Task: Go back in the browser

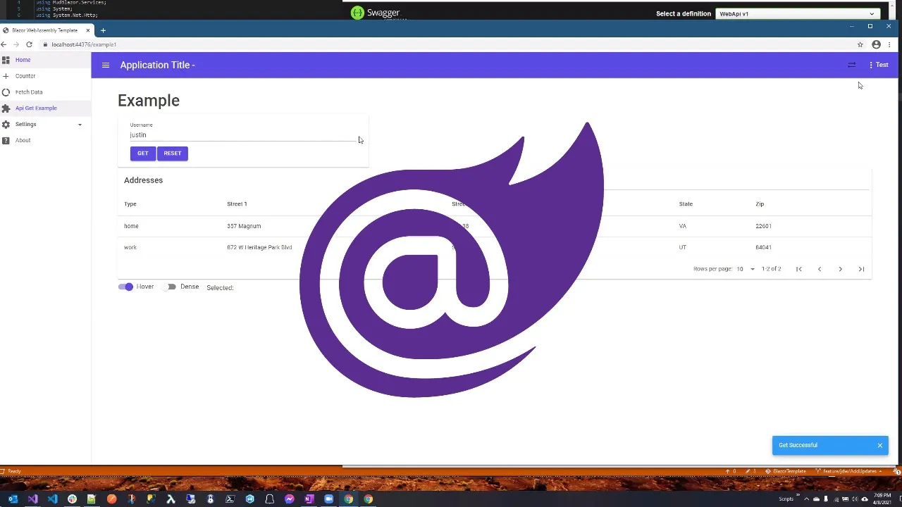Action: [x=4, y=44]
